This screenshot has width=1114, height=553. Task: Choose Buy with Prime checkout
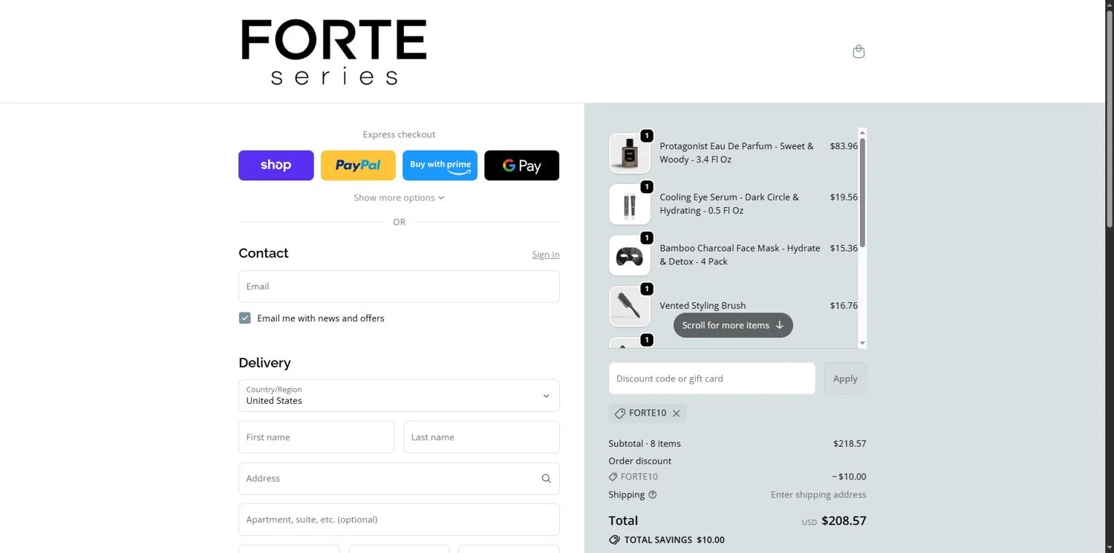[x=440, y=166]
